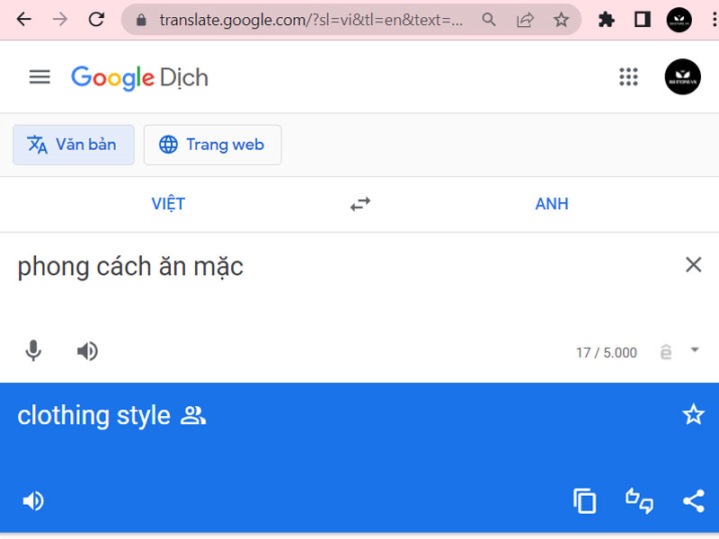Play the English translation audio
The width and height of the screenshot is (719, 539).
(x=33, y=500)
